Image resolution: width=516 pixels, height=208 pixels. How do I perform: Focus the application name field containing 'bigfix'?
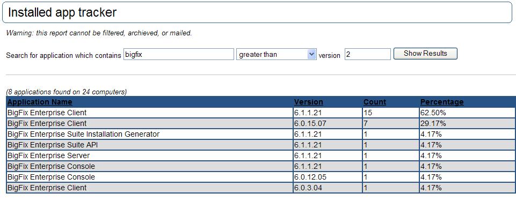(x=179, y=55)
